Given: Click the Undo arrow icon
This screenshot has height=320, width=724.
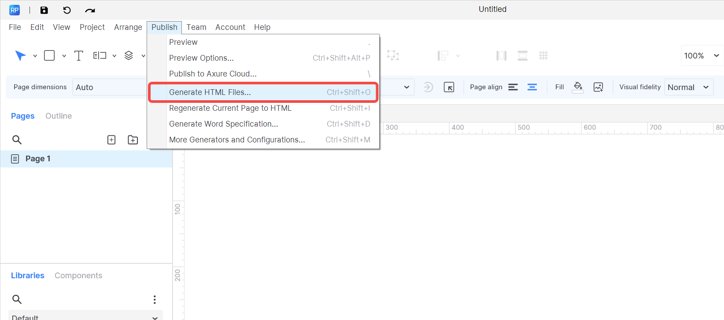Looking at the screenshot, I should (67, 10).
